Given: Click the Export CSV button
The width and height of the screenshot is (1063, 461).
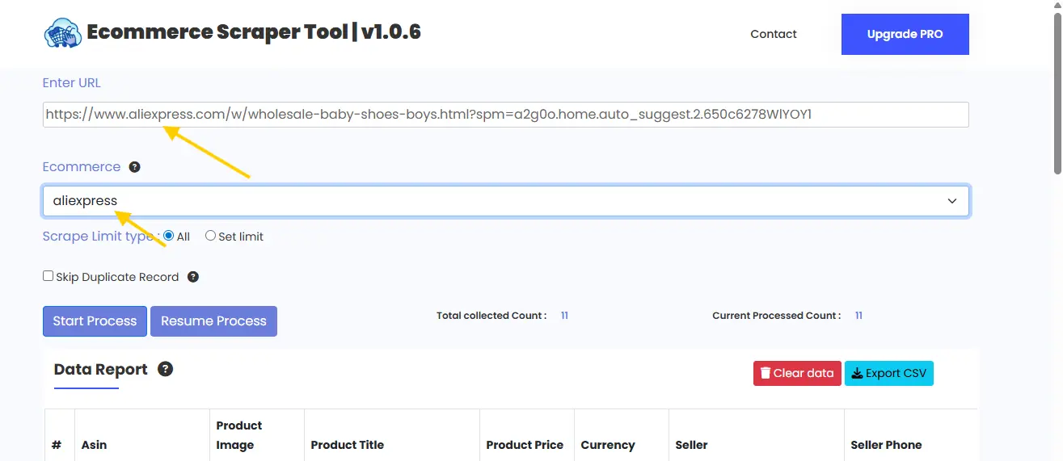Looking at the screenshot, I should (x=889, y=373).
